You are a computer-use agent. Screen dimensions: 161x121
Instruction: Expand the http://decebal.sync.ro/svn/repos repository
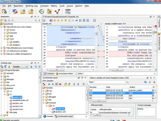pyautogui.click(x=1, y=48)
